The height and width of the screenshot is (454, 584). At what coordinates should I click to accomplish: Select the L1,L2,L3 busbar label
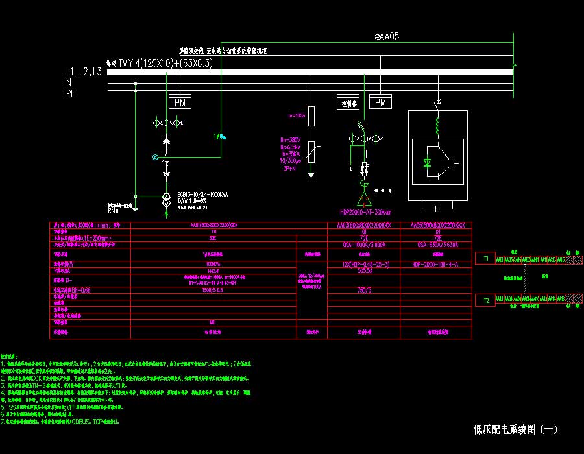[x=84, y=71]
